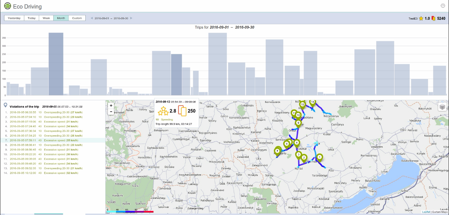
Task: Select the Month period
Action: pyautogui.click(x=61, y=18)
